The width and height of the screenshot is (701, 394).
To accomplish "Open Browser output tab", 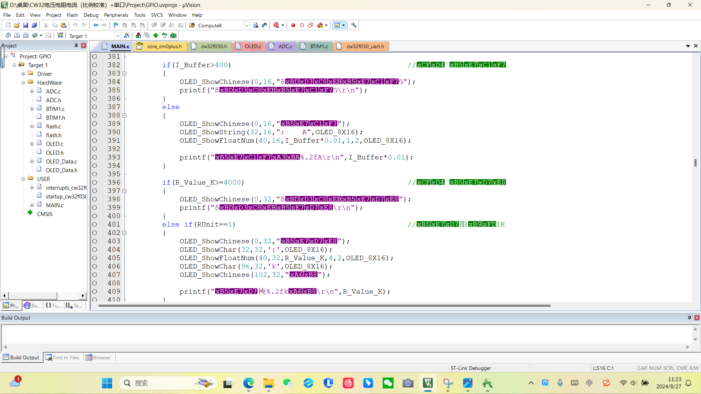I will coord(98,358).
